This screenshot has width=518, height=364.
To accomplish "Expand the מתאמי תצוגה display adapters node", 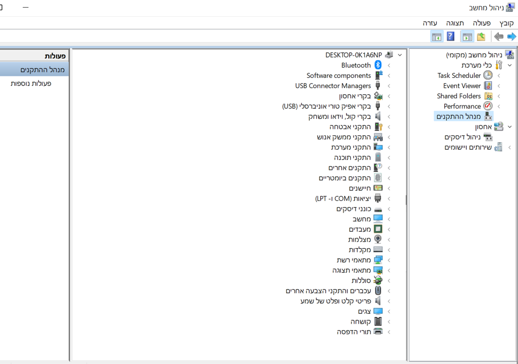I will pyautogui.click(x=389, y=270).
